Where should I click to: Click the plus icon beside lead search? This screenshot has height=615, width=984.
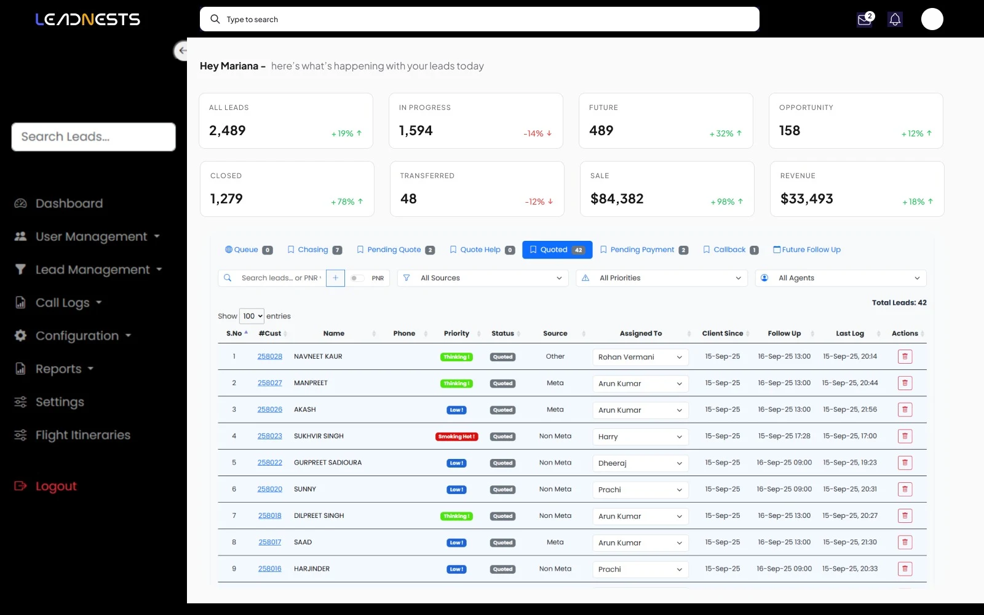pyautogui.click(x=335, y=278)
